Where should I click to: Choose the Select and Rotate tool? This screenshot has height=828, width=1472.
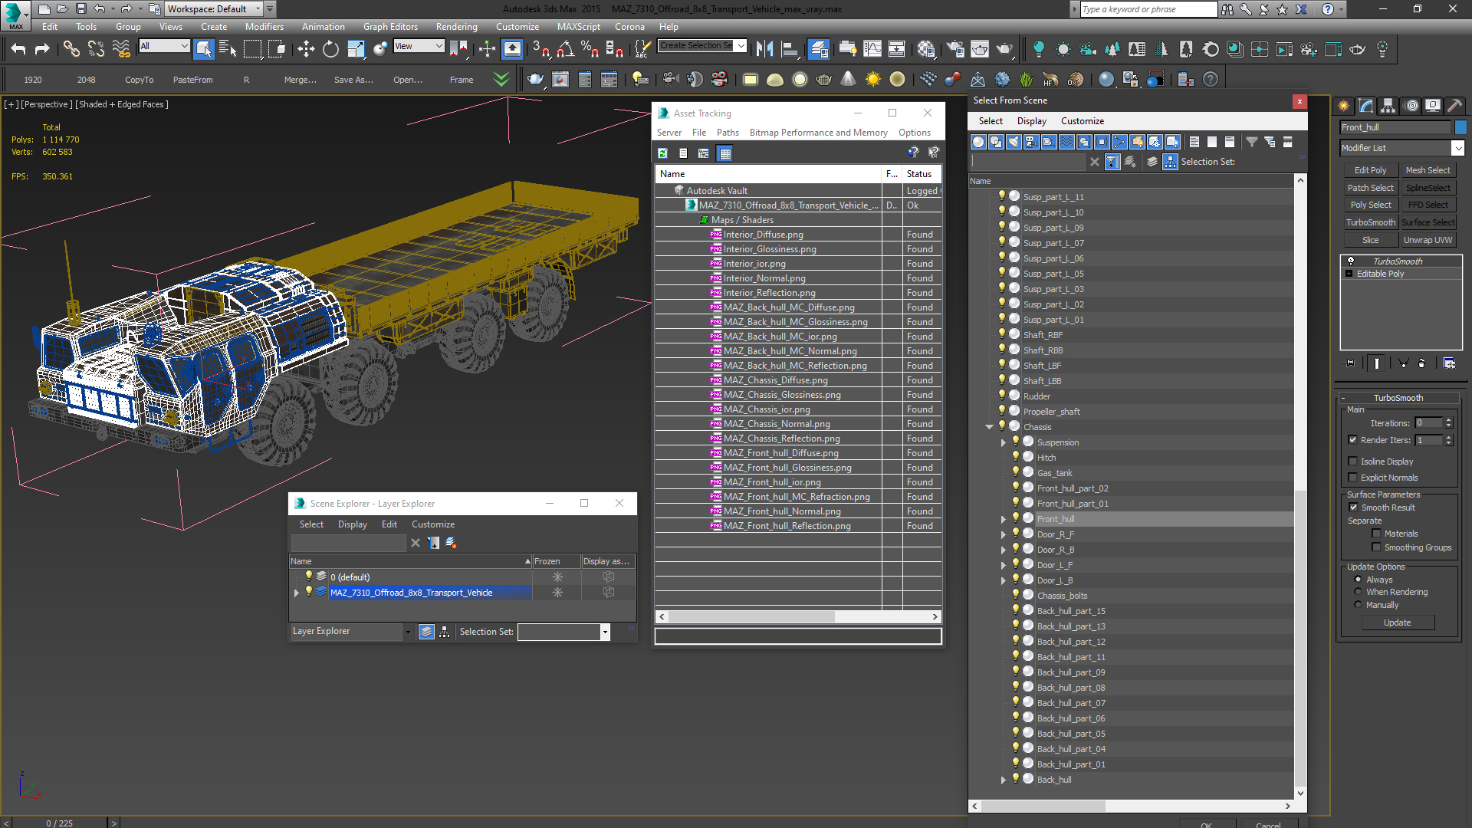[x=330, y=49]
